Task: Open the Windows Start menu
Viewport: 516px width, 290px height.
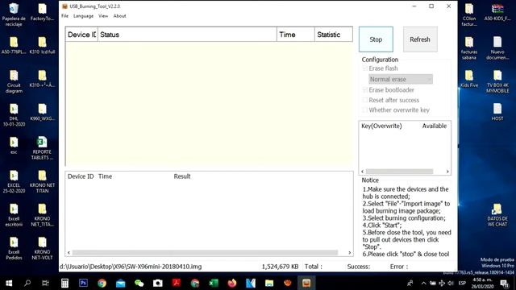Action: 9,283
